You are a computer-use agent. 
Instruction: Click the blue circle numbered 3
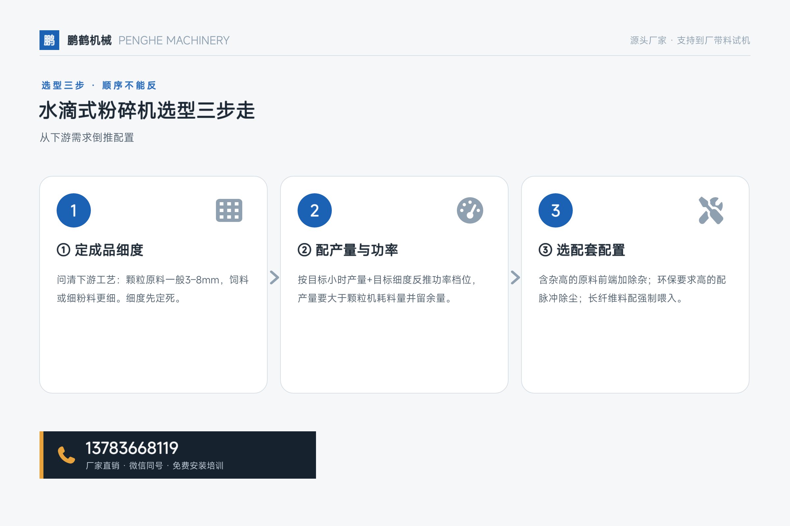point(556,210)
